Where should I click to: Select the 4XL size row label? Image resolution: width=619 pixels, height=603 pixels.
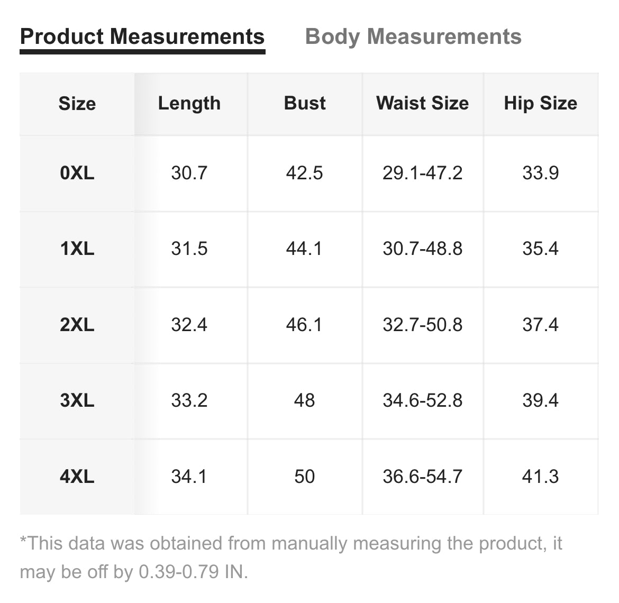tap(77, 477)
